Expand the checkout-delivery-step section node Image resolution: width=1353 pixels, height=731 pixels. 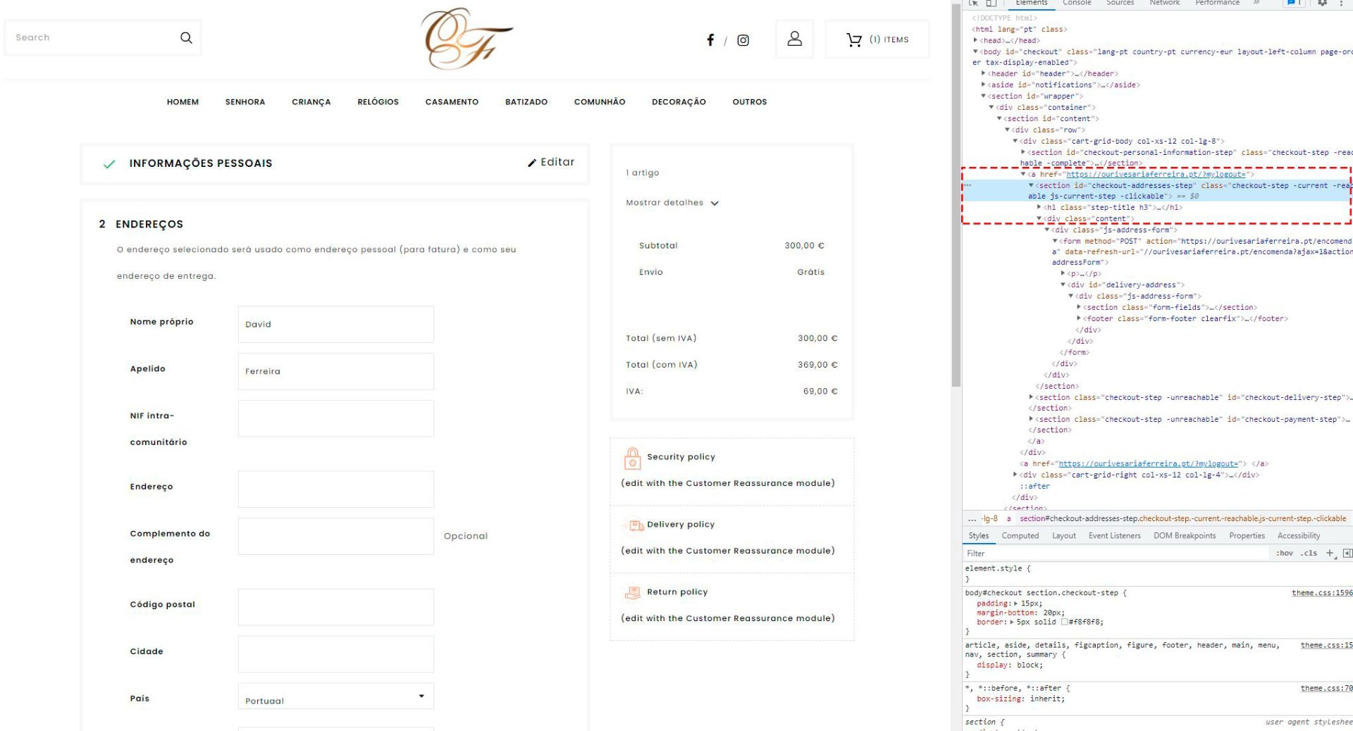click(x=1031, y=397)
